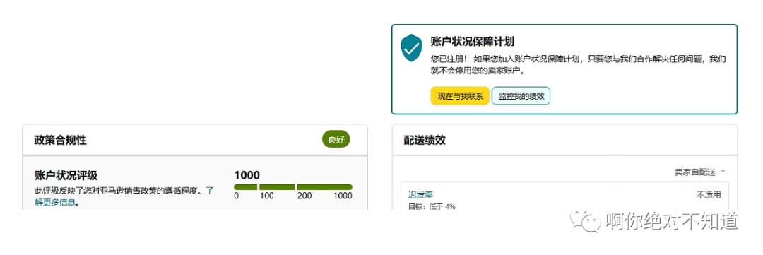Click the 现在与我联系 yellow button
The height and width of the screenshot is (255, 763).
pos(460,96)
